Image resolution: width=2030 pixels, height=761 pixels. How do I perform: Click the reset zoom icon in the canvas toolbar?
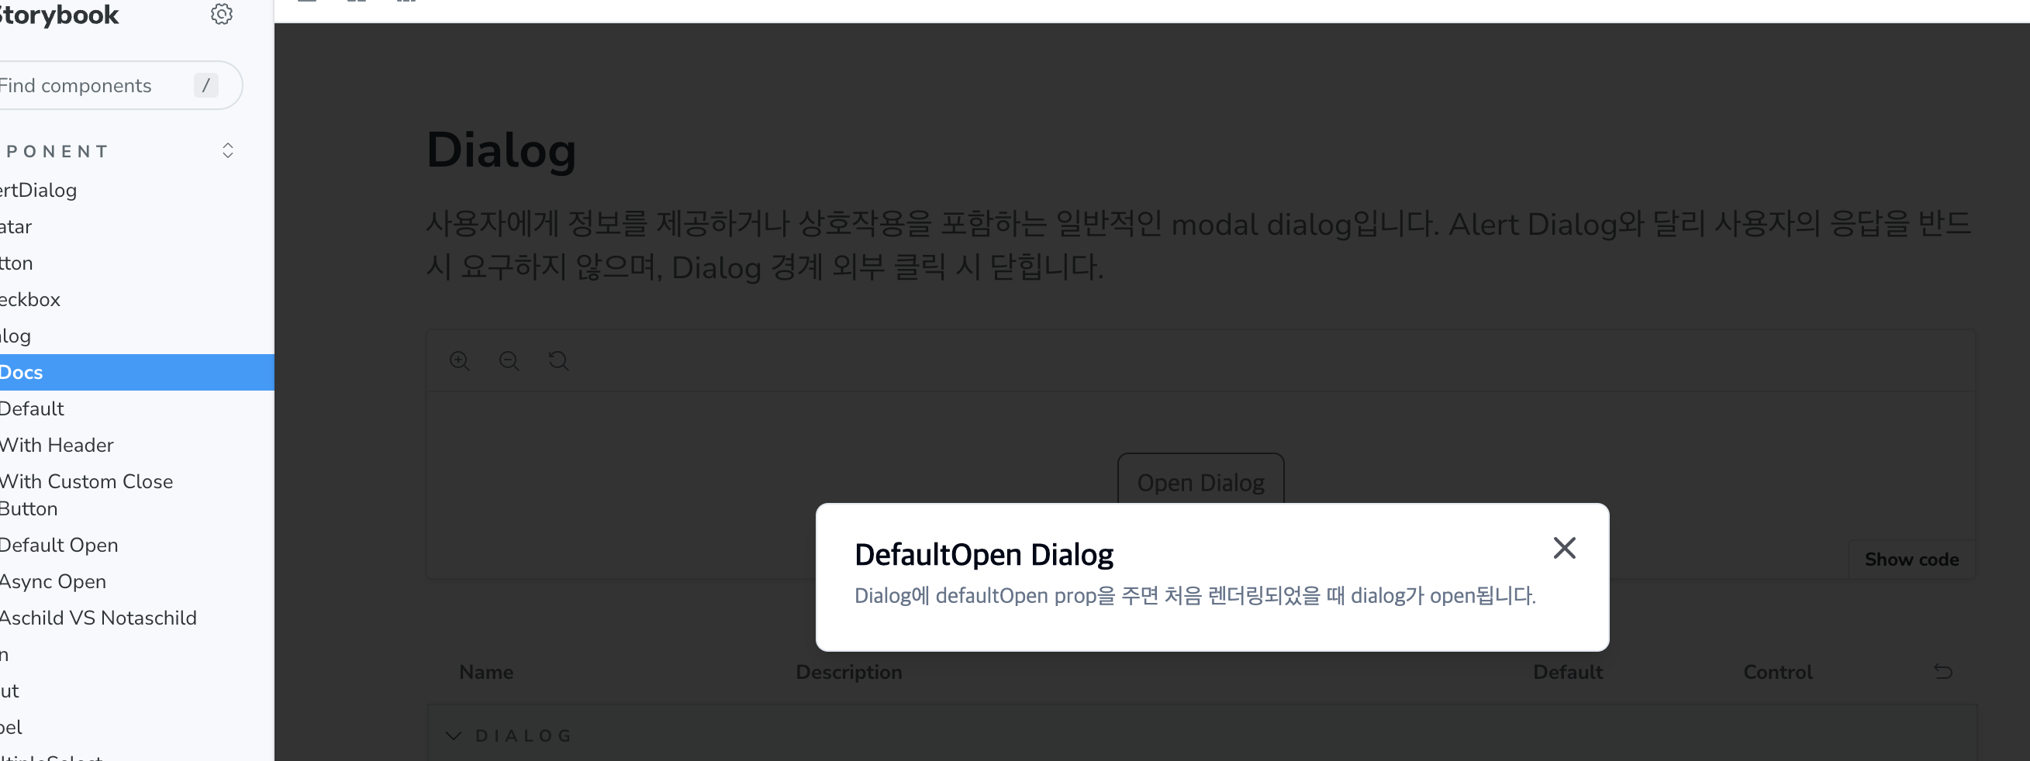[558, 361]
